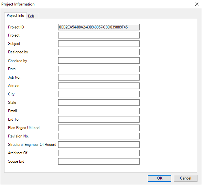Select the Revision No. text box
The width and height of the screenshot is (202, 185).
click(x=99, y=136)
